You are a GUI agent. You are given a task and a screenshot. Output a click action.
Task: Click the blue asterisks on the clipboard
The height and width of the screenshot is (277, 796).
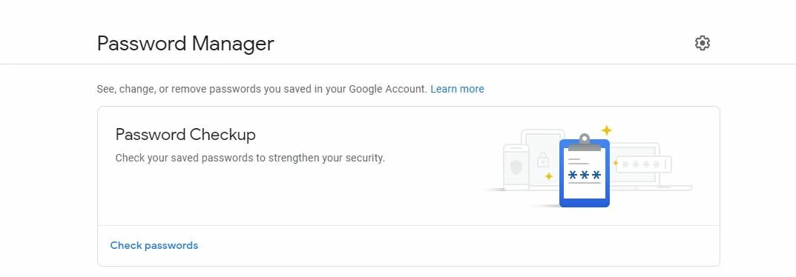585,176
